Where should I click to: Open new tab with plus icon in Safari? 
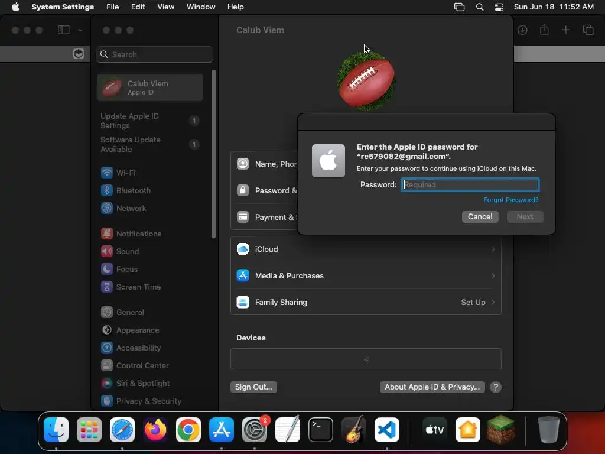[565, 30]
